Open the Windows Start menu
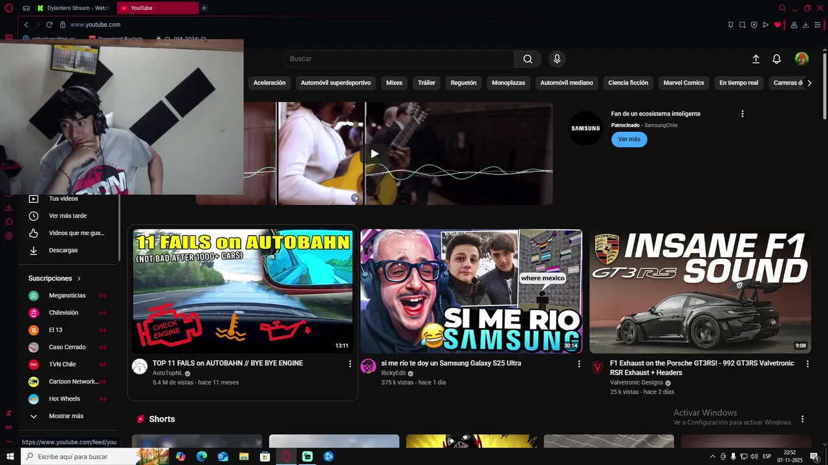 point(10,457)
